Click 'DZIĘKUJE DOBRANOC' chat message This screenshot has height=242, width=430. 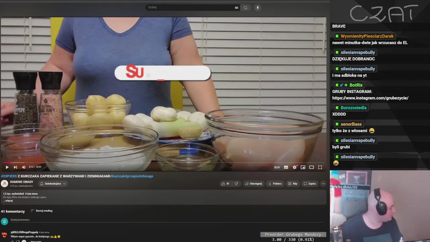coord(353,59)
